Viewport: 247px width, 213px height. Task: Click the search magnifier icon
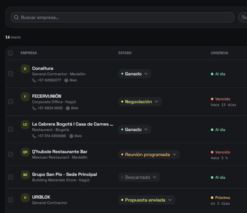tap(16, 17)
